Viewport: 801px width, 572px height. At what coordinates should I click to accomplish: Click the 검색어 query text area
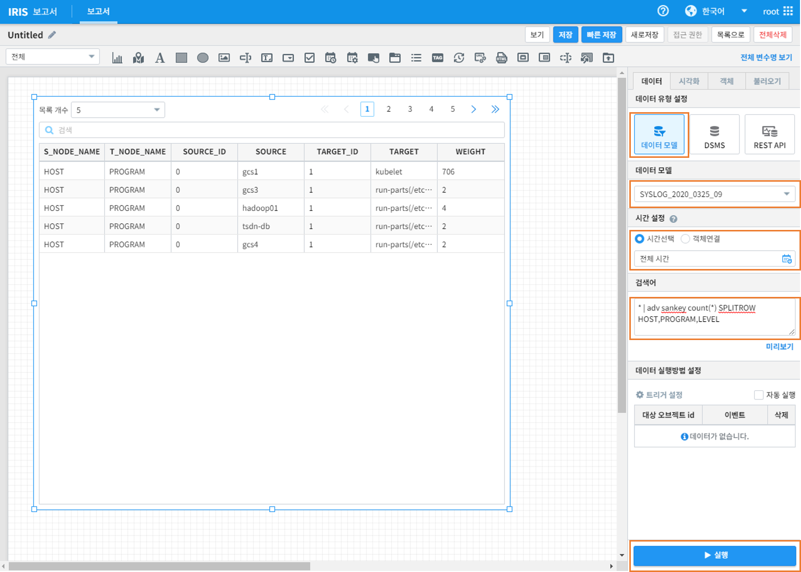click(x=714, y=318)
